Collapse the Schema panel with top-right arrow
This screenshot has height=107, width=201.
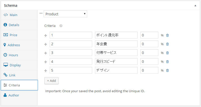tap(195, 6)
